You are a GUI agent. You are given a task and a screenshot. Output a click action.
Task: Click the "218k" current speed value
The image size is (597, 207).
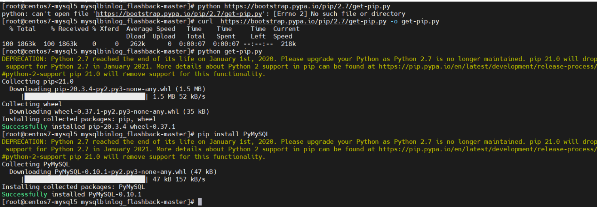pos(288,44)
